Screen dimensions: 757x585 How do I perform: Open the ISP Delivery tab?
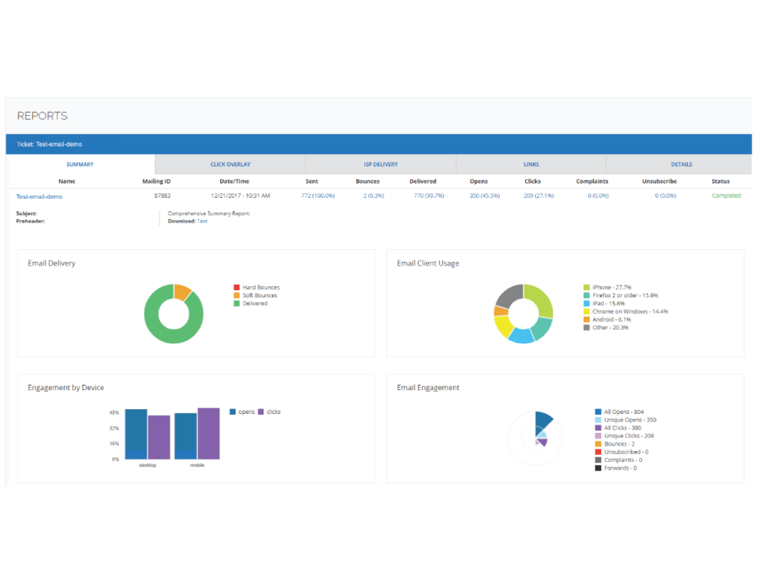pos(380,164)
